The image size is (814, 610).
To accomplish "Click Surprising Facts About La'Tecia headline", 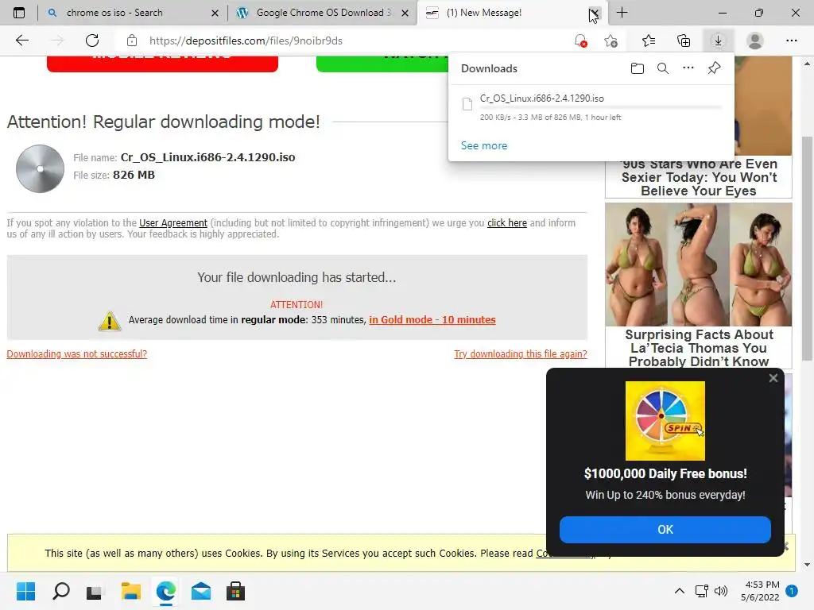I will (699, 348).
